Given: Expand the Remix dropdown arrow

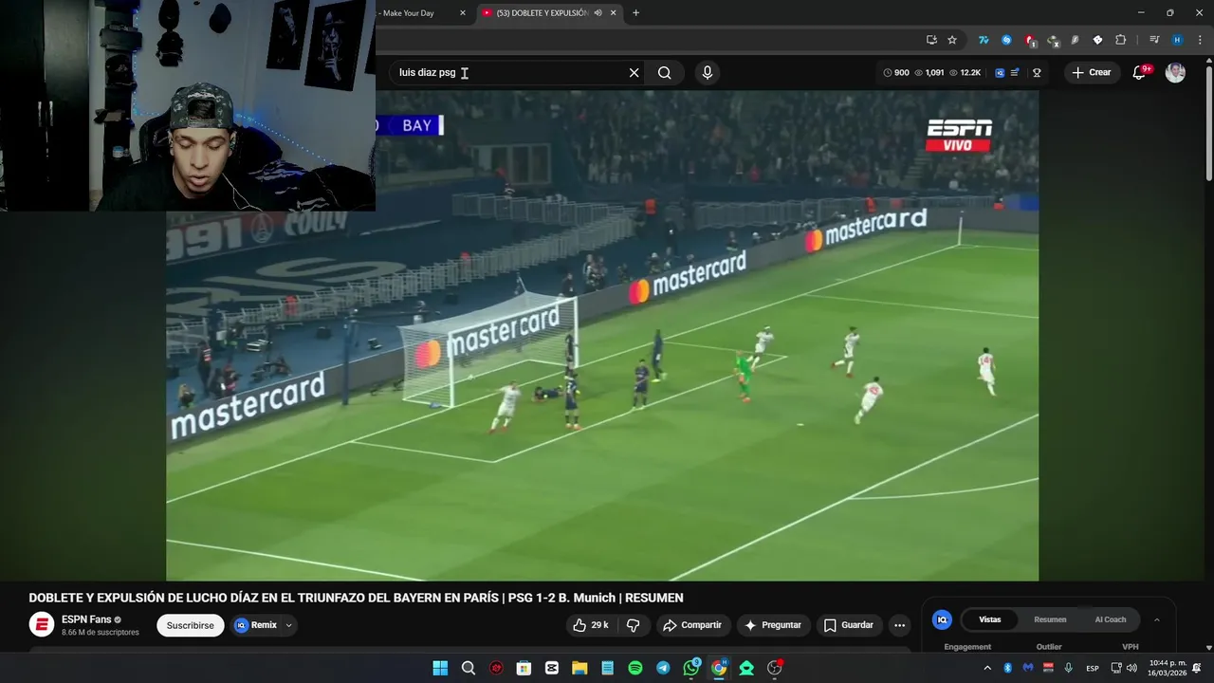Looking at the screenshot, I should 289,625.
